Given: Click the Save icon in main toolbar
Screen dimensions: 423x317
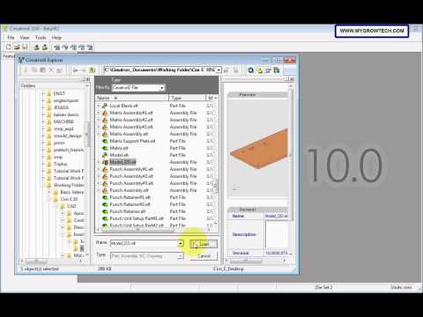Looking at the screenshot, I should click(25, 47).
